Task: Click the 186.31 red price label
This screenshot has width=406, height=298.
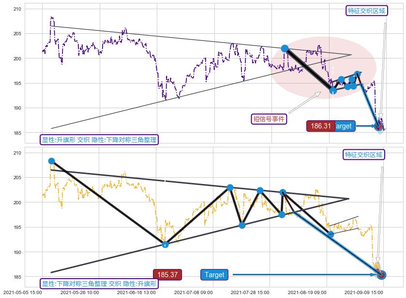Action: pyautogui.click(x=320, y=126)
